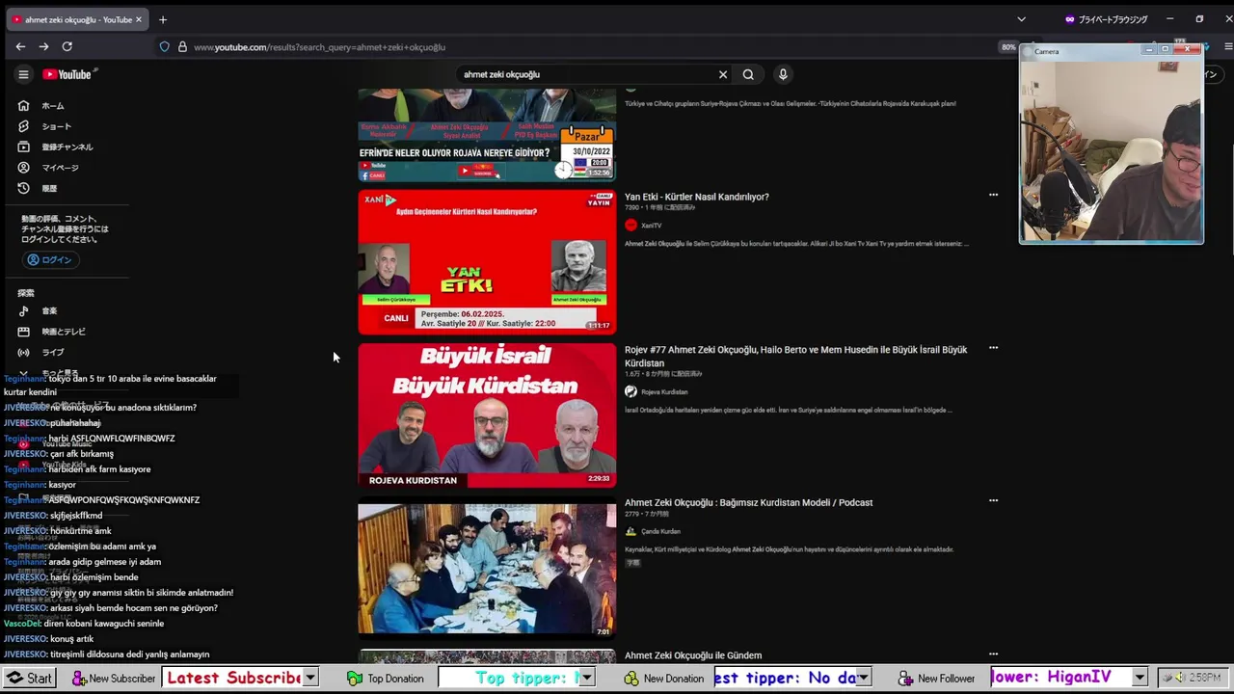
Task: Open the follower HiganIV dropdown arrow
Action: (x=1140, y=678)
